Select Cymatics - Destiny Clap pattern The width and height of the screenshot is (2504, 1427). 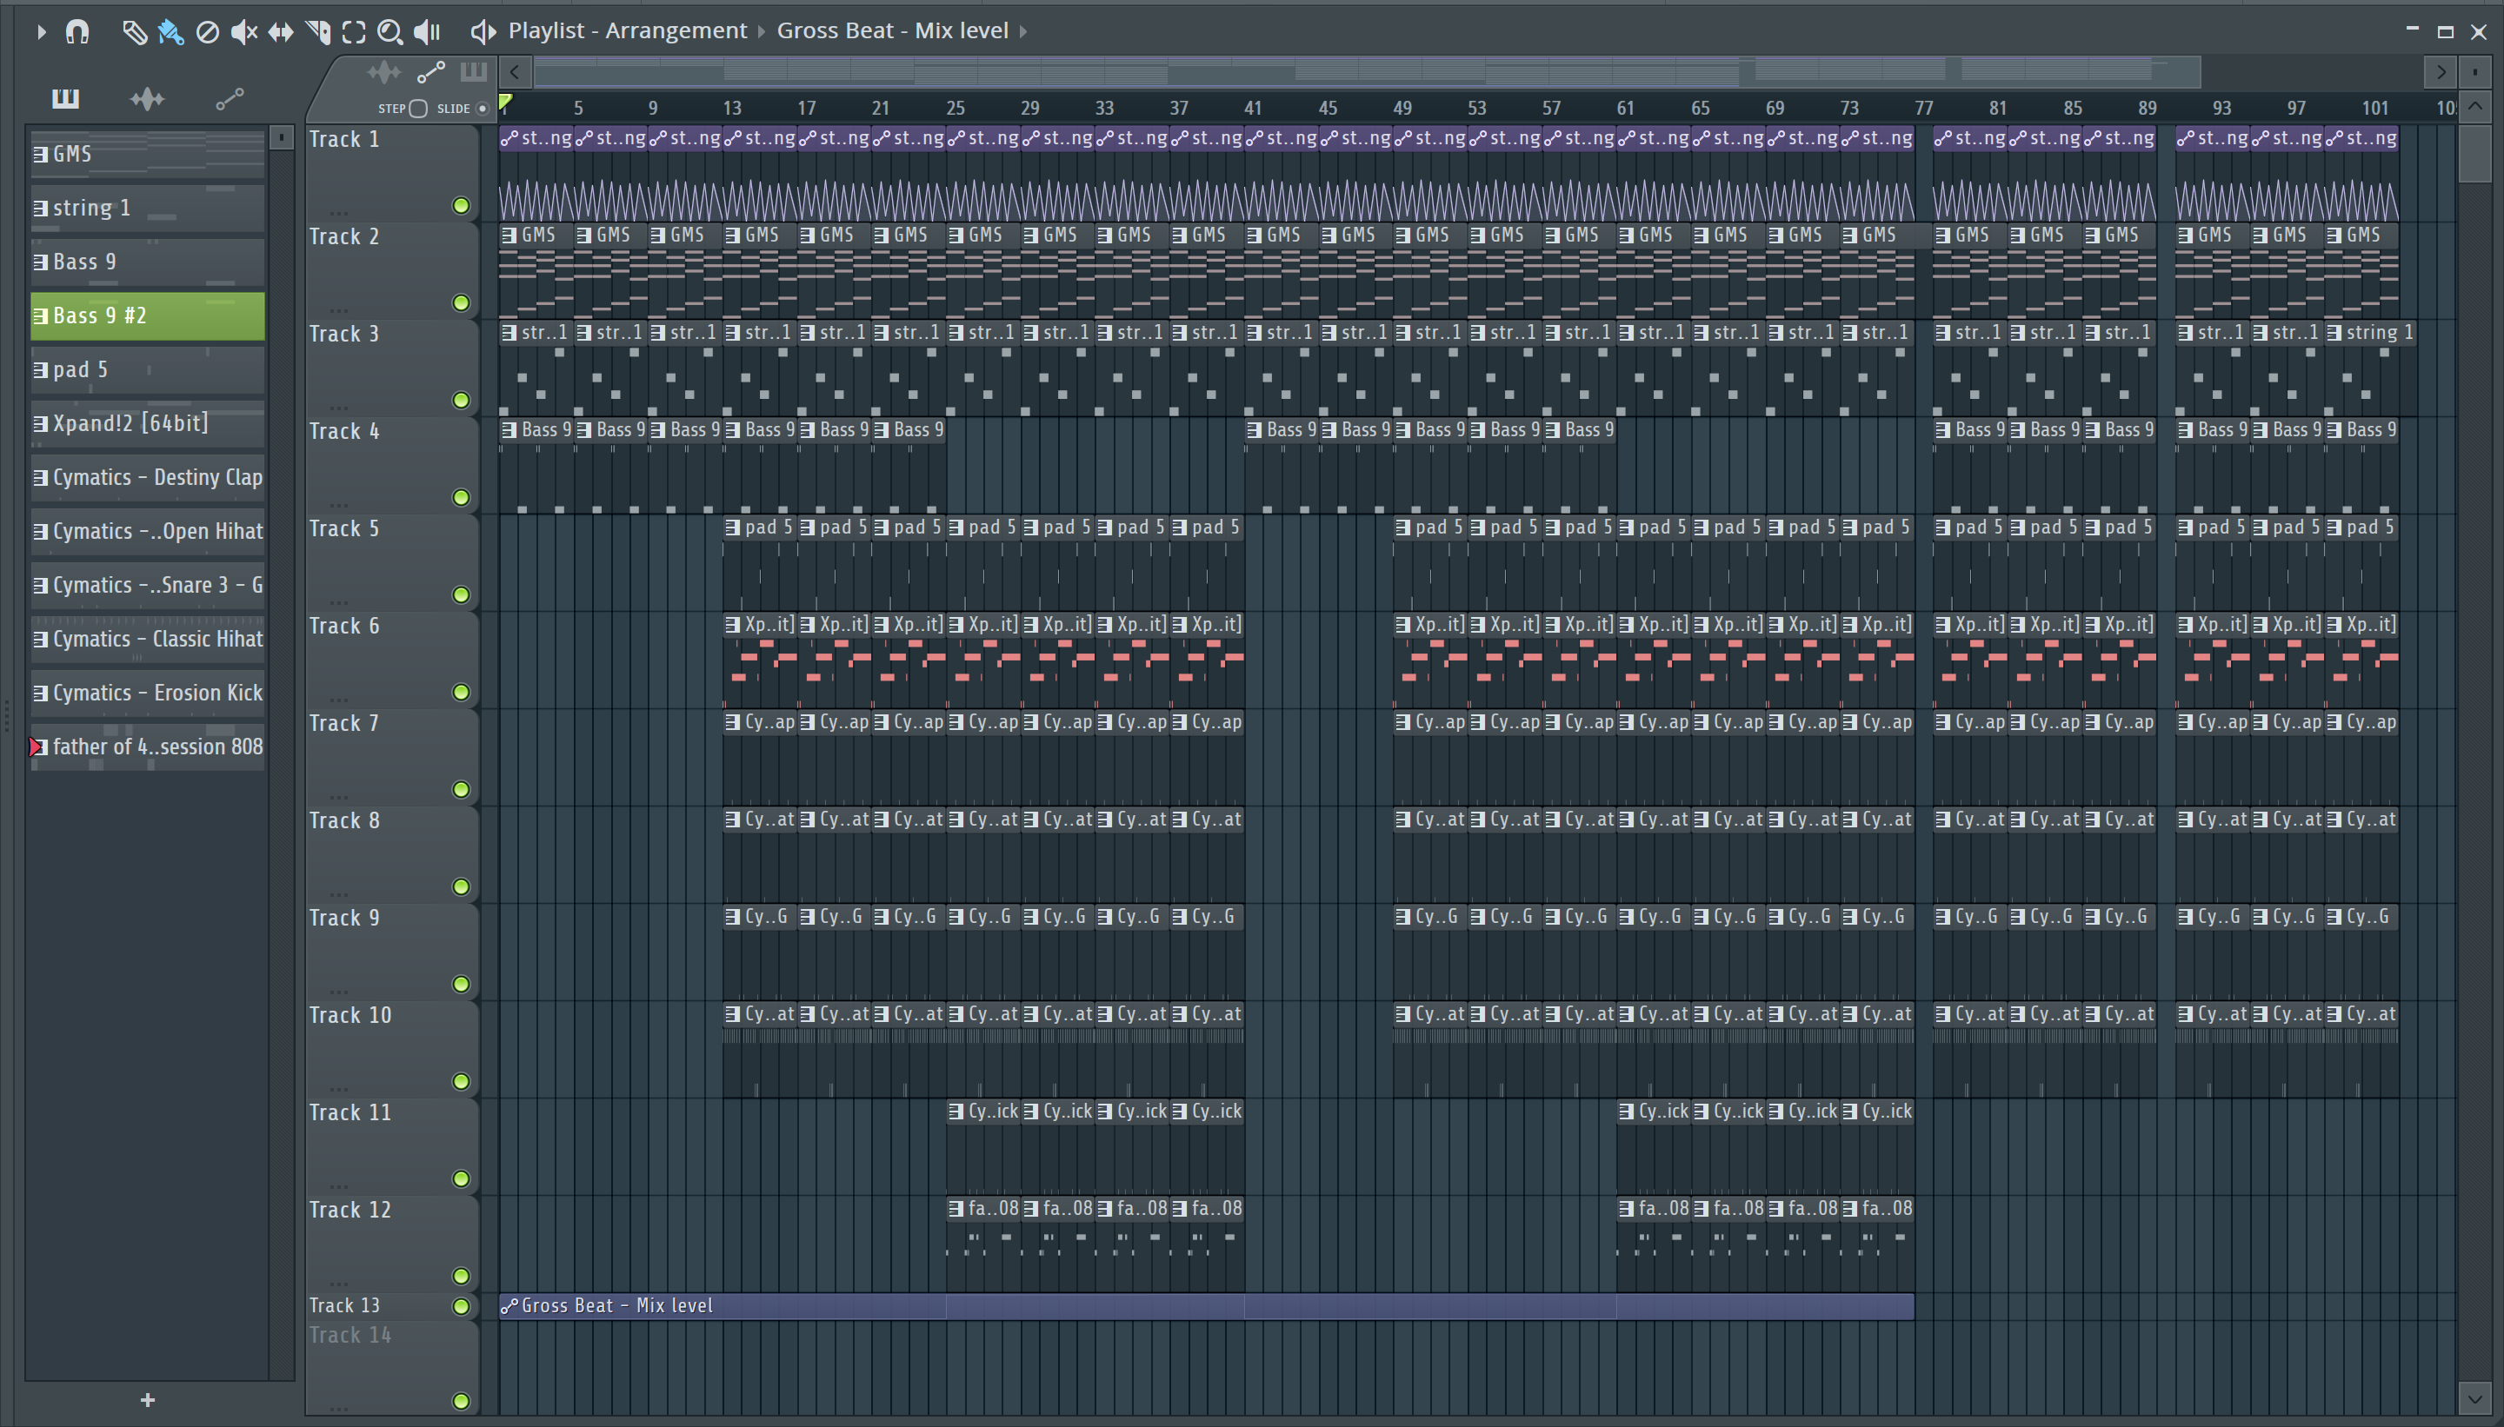[x=147, y=477]
